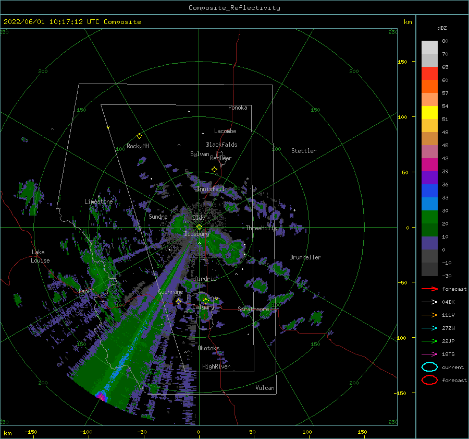Select the orange 111V arrow icon

[x=429, y=315]
